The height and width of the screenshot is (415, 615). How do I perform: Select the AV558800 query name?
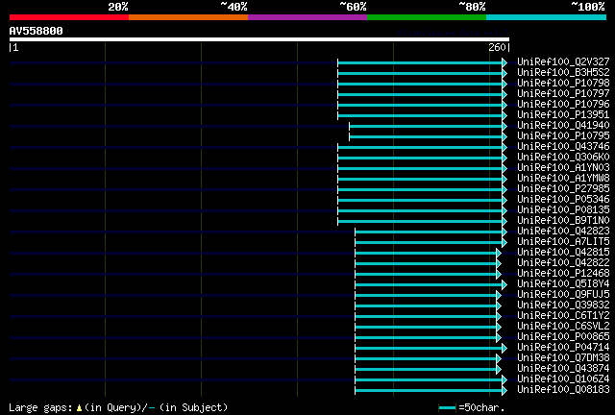[37, 31]
